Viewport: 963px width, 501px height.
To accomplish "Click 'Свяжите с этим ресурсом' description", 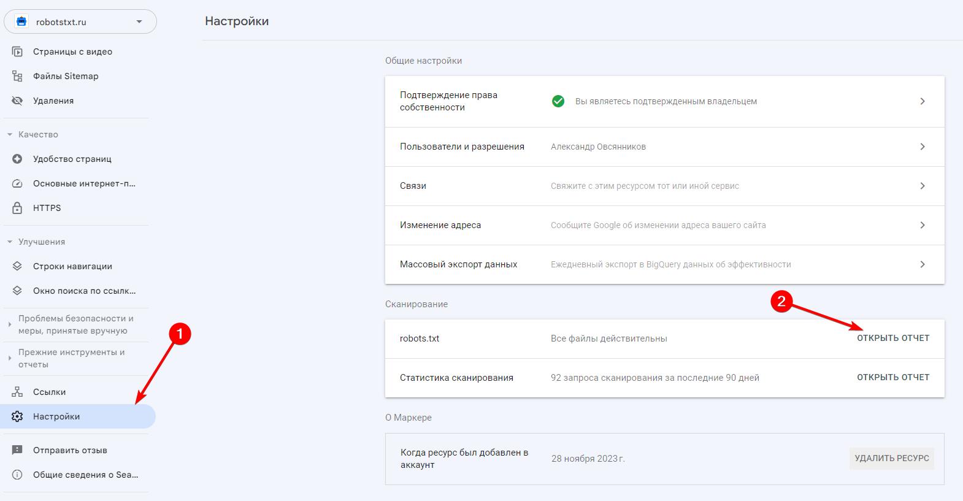I will point(645,186).
